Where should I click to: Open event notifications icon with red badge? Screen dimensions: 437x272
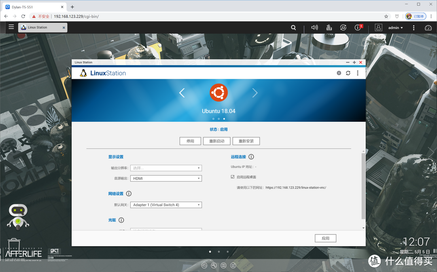[x=358, y=27]
